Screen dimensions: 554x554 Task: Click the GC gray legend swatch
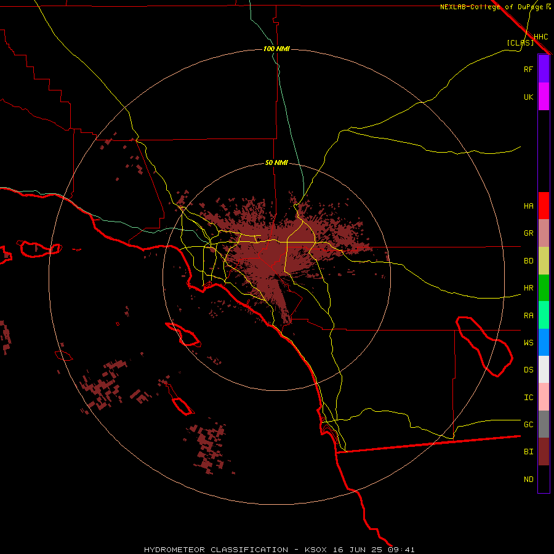(544, 424)
